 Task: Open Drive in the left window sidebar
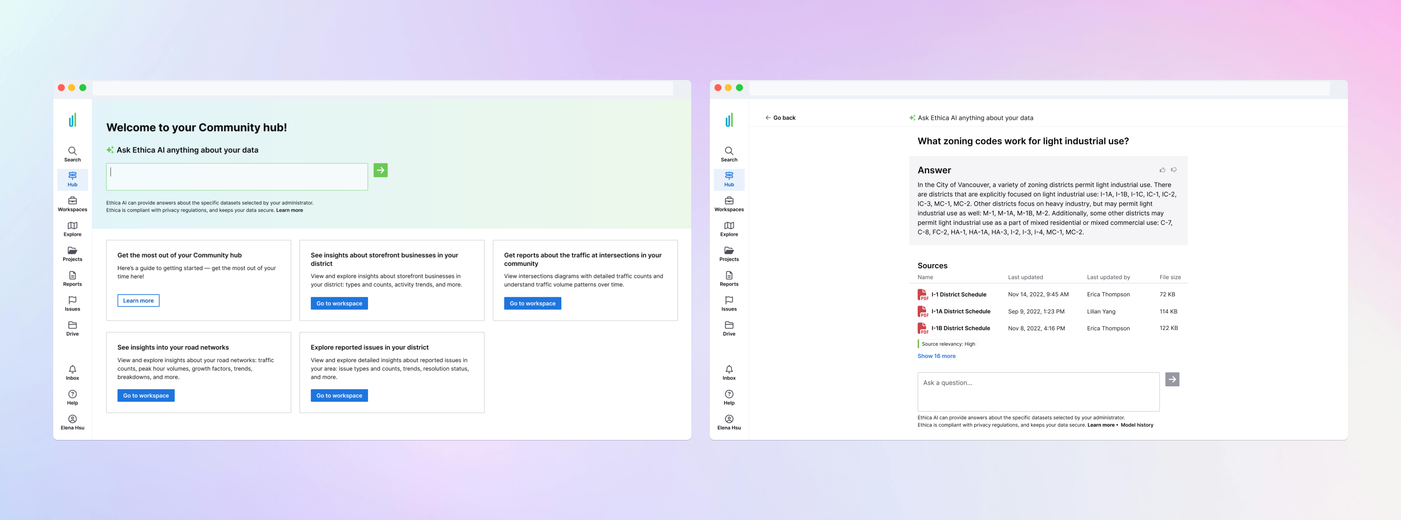coord(72,329)
